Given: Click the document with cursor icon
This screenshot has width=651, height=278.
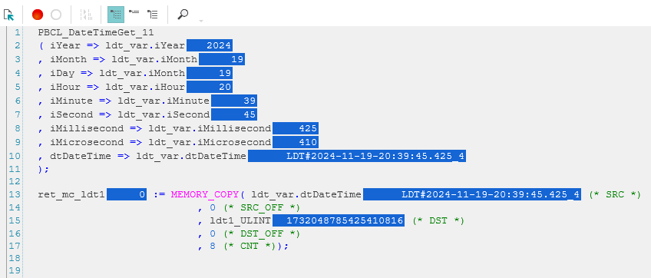Looking at the screenshot, I should [8, 15].
